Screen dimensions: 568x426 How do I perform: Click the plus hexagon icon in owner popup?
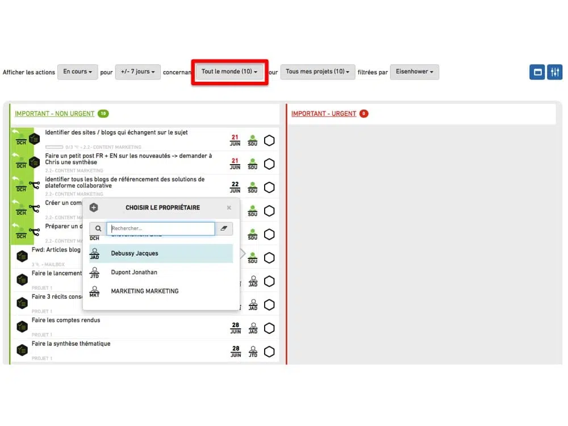94,207
